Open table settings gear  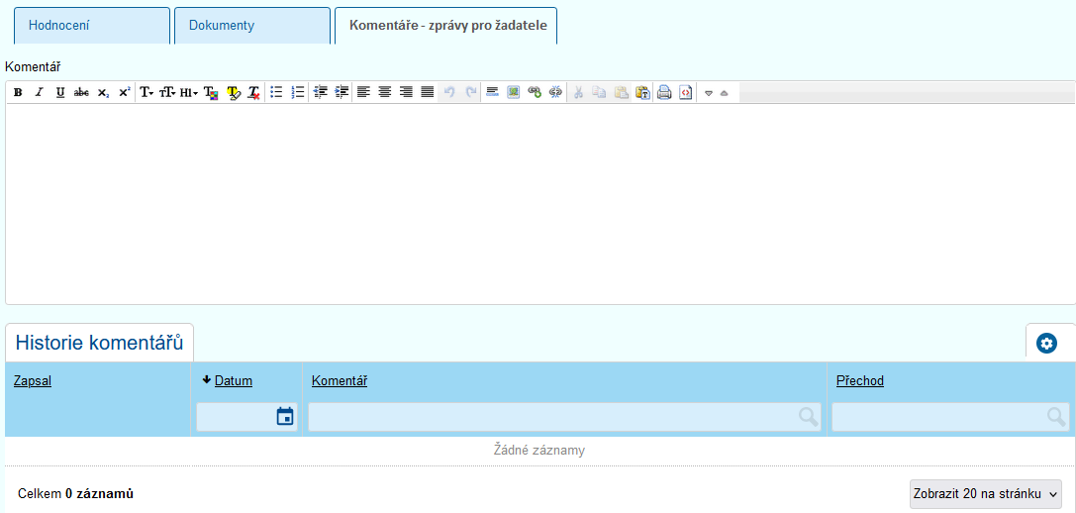click(1046, 344)
